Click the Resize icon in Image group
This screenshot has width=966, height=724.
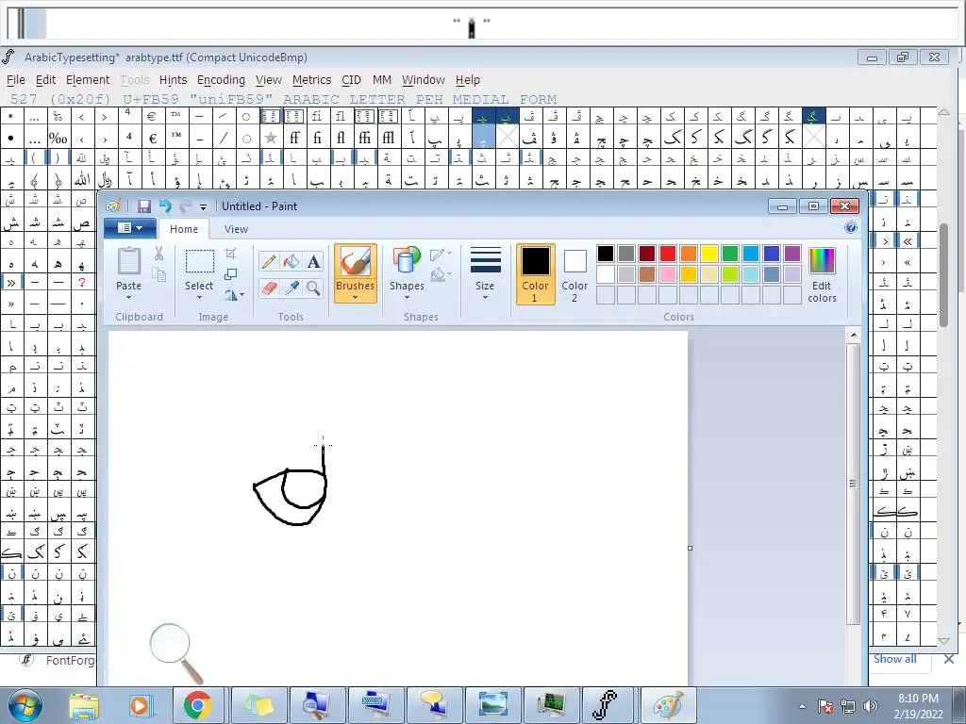click(231, 274)
